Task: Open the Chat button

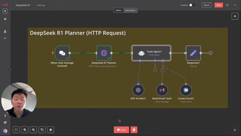Action: pyautogui.click(x=121, y=130)
